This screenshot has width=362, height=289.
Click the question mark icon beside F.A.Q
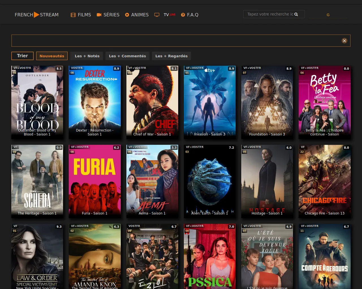point(183,15)
